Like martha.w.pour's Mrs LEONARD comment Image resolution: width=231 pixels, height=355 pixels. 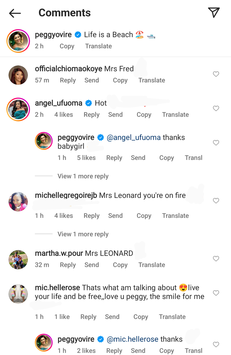(216, 259)
